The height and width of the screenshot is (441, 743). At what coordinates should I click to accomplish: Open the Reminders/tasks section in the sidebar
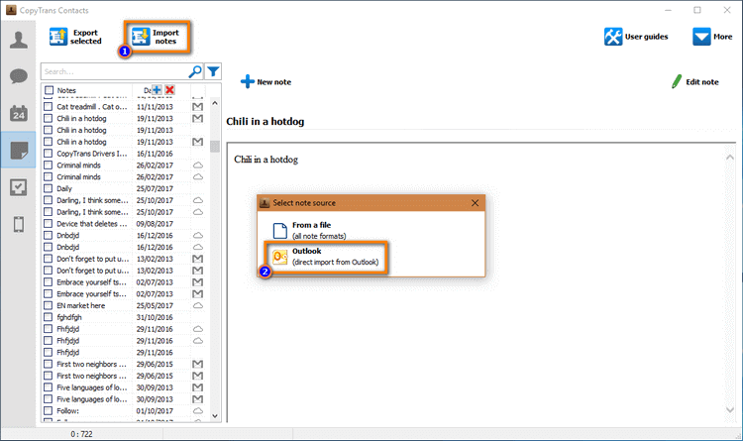pos(19,187)
